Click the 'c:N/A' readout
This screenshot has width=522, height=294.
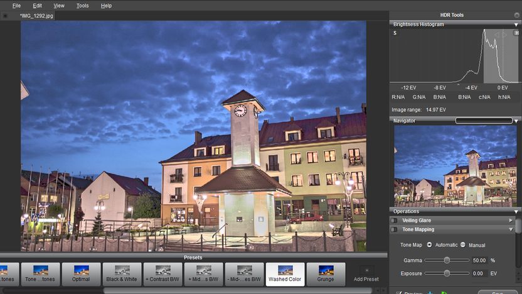pos(484,97)
